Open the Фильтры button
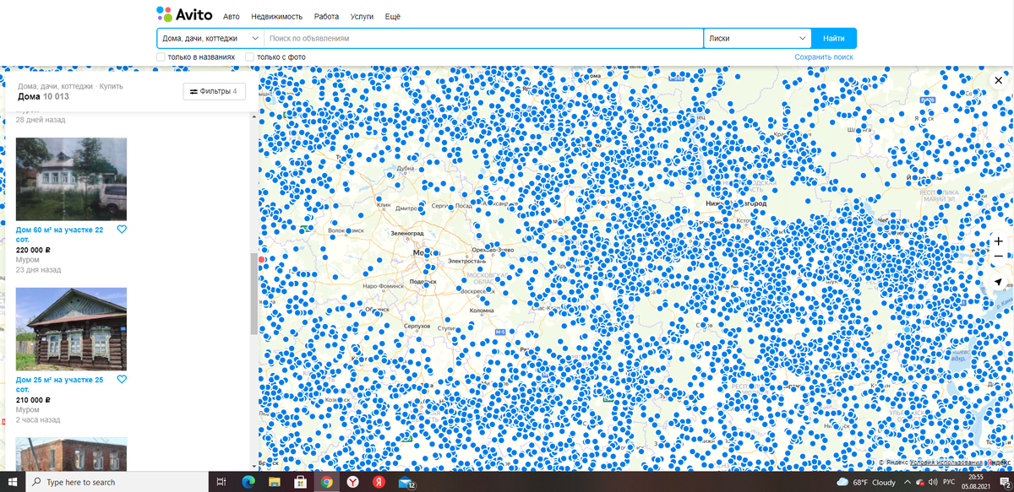This screenshot has width=1014, height=492. point(215,91)
